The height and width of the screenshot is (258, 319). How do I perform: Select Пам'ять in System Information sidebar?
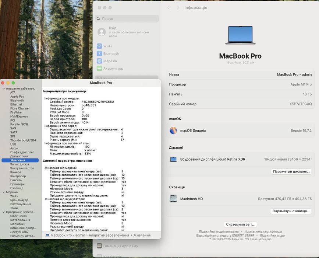pyautogui.click(x=16, y=180)
